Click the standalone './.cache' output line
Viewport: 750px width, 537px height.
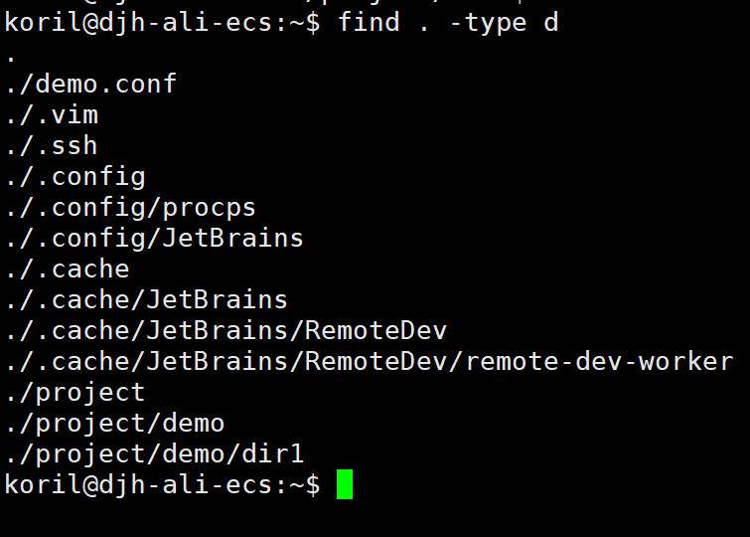coord(67,268)
